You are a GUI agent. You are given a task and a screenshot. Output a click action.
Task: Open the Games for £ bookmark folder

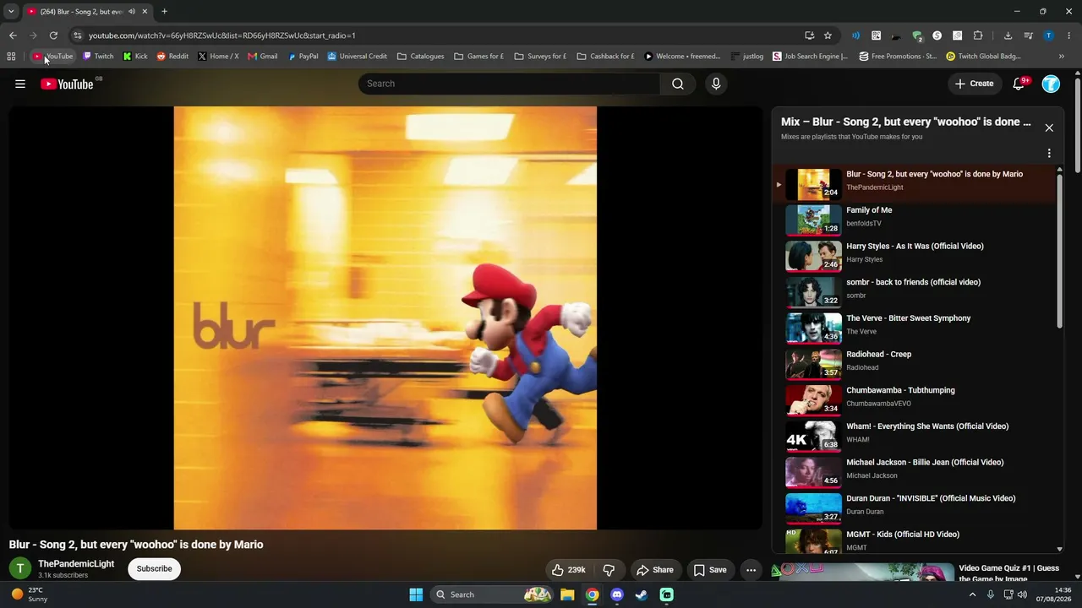point(478,57)
